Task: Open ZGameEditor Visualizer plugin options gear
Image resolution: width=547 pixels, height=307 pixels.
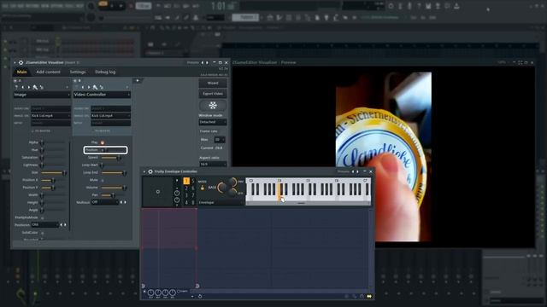Action: point(21,62)
